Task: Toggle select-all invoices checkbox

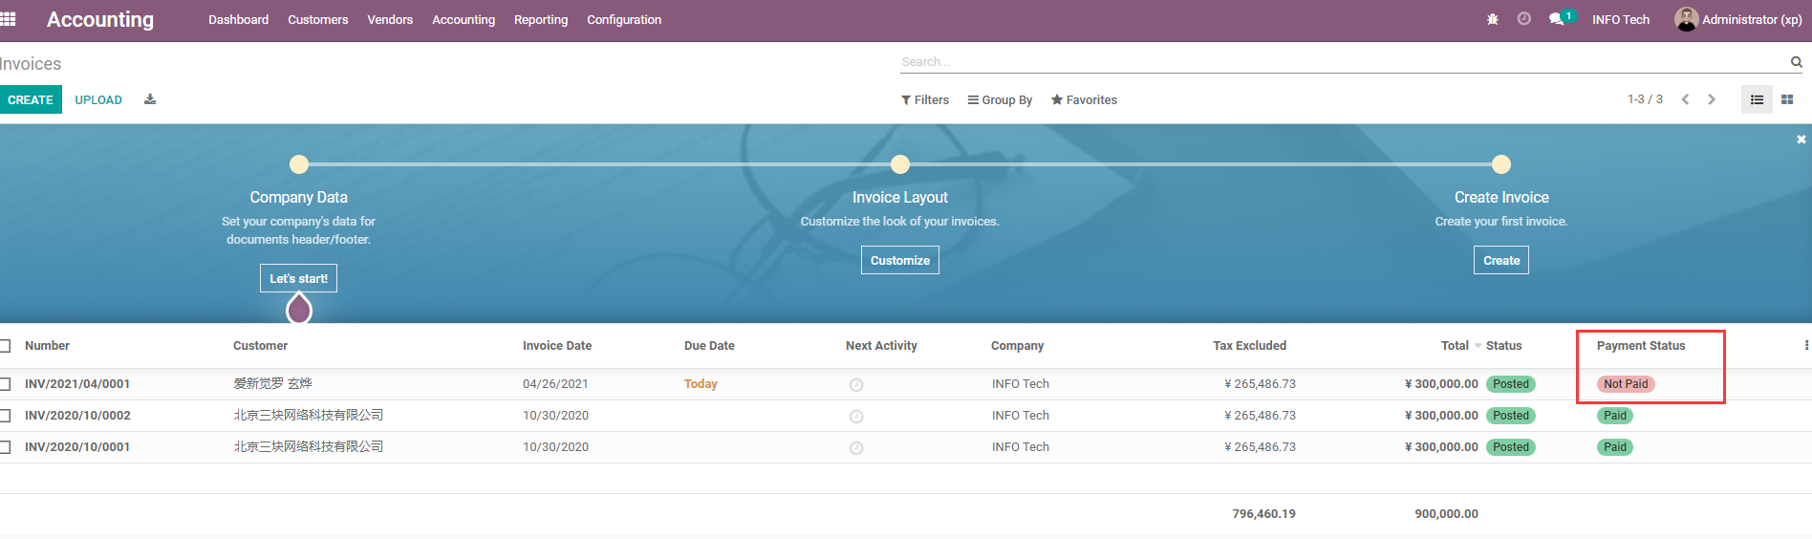Action: pos(5,346)
